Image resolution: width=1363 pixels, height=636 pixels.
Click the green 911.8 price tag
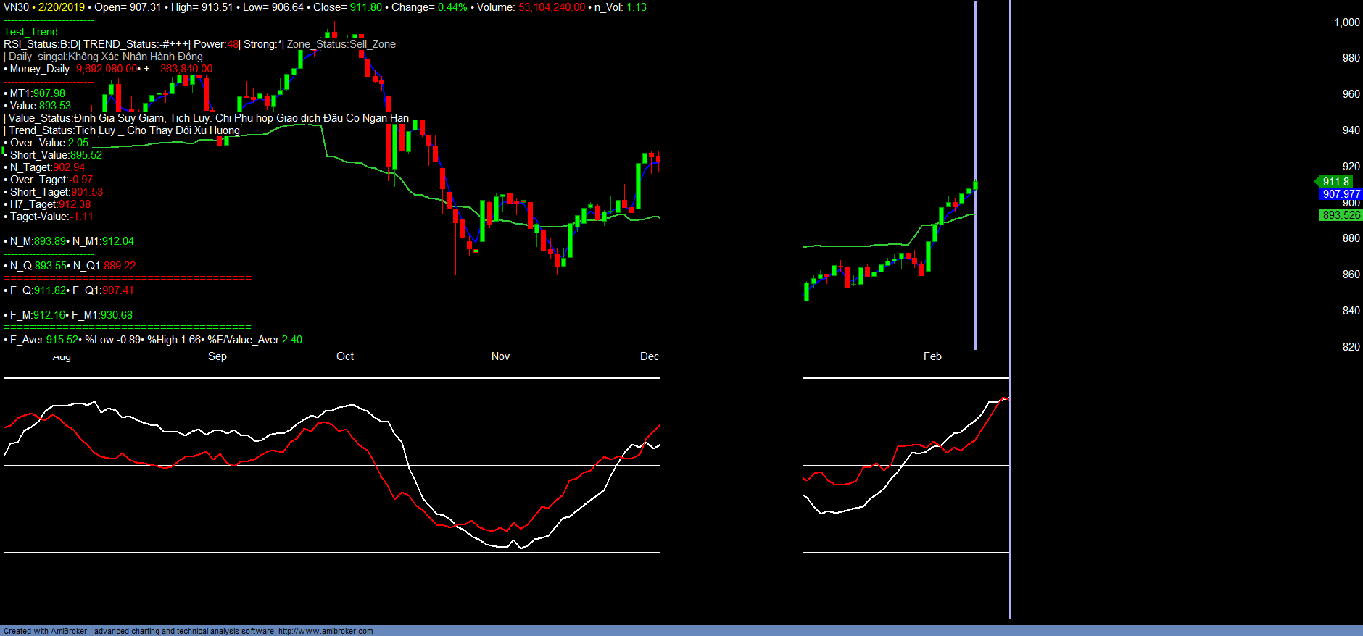coord(1335,182)
